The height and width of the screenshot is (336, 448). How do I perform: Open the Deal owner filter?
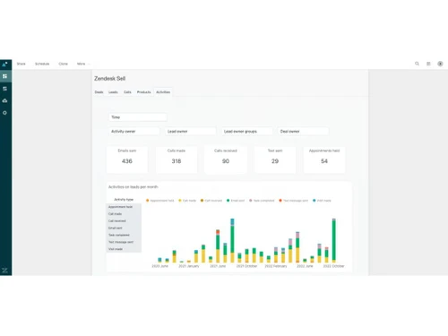(303, 131)
